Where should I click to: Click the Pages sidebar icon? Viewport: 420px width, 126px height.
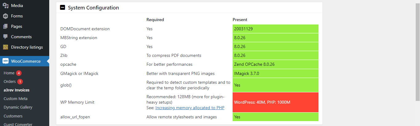click(6, 26)
